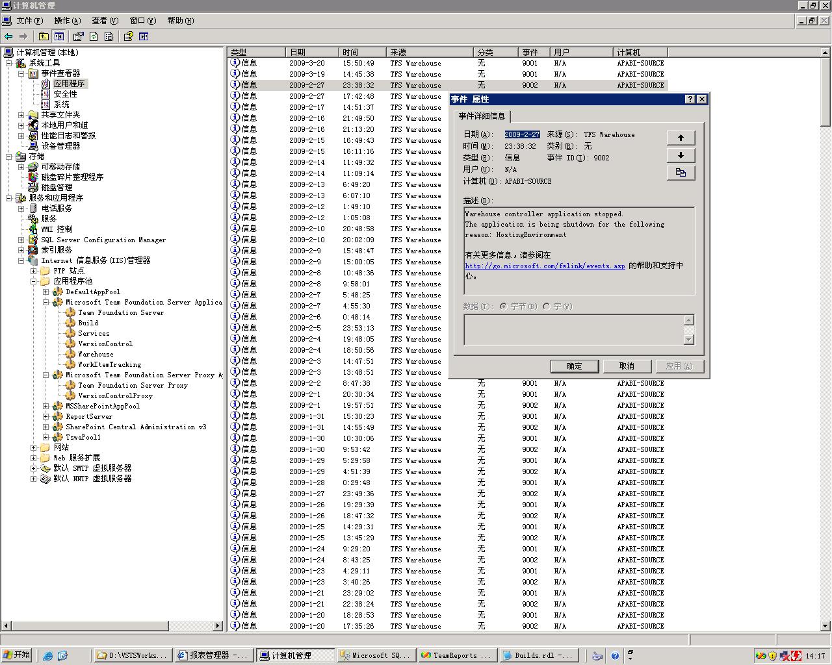Click the WMI 控制 icon in tree
The image size is (832, 665).
[x=33, y=229]
